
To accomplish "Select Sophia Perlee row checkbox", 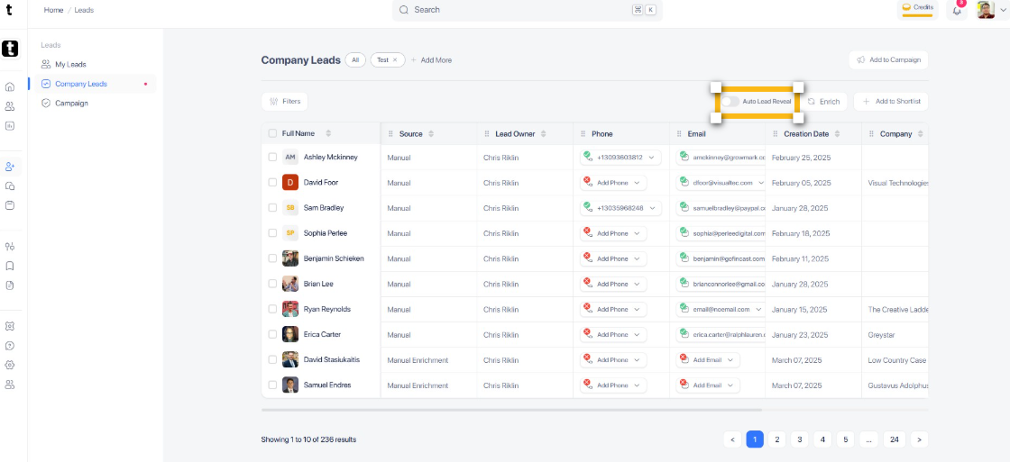I will [272, 233].
